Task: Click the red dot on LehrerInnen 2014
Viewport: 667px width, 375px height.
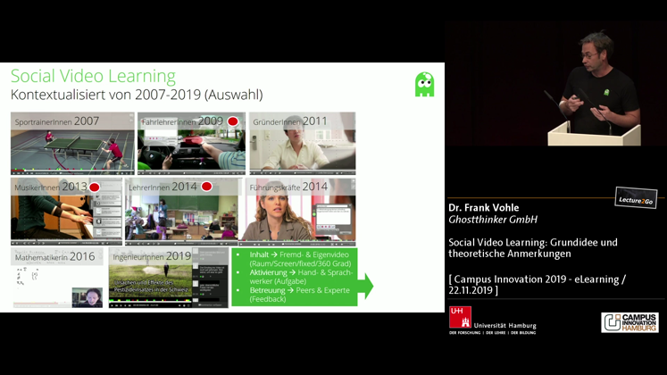Action: click(206, 187)
